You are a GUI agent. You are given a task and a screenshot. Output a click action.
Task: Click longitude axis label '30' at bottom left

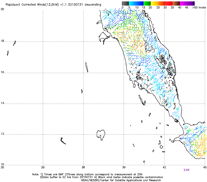(x=2, y=167)
